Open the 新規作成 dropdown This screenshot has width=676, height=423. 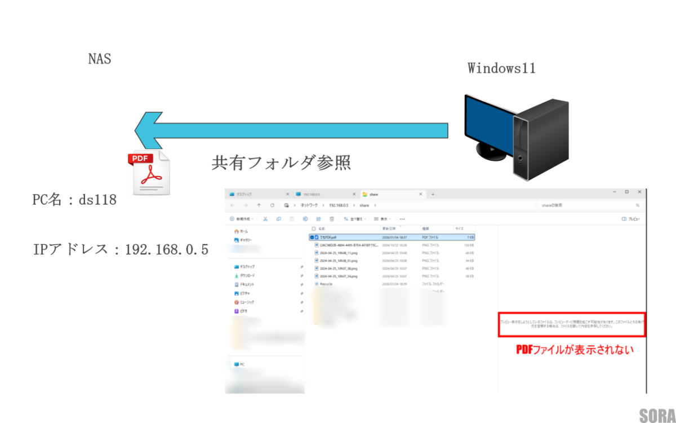click(x=242, y=219)
